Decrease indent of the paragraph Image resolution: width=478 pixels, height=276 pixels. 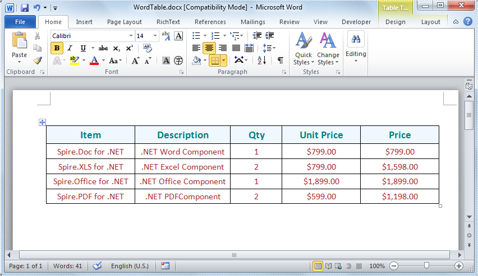[257, 36]
